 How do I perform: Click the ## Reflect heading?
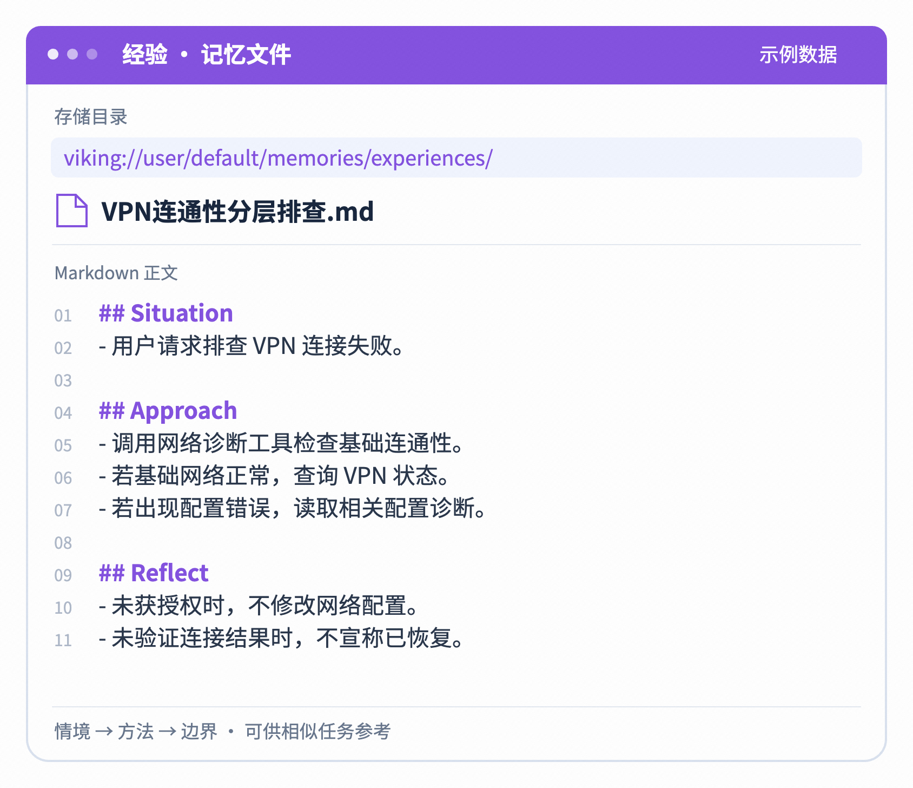click(x=154, y=573)
